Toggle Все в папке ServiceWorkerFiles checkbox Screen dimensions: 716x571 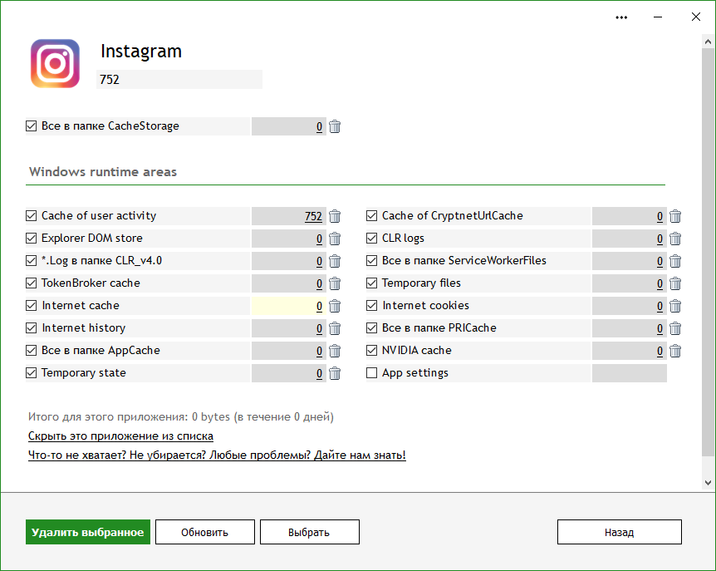(371, 260)
